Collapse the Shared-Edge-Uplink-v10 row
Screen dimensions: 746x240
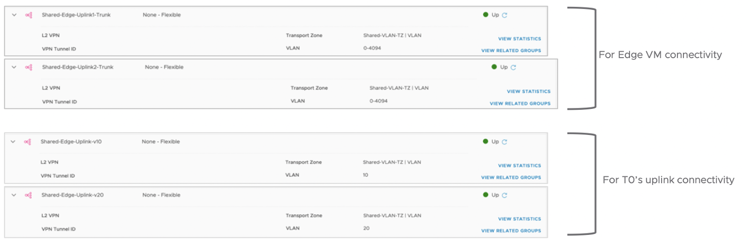click(13, 142)
